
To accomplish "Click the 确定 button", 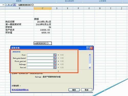I will coord(74,90).
